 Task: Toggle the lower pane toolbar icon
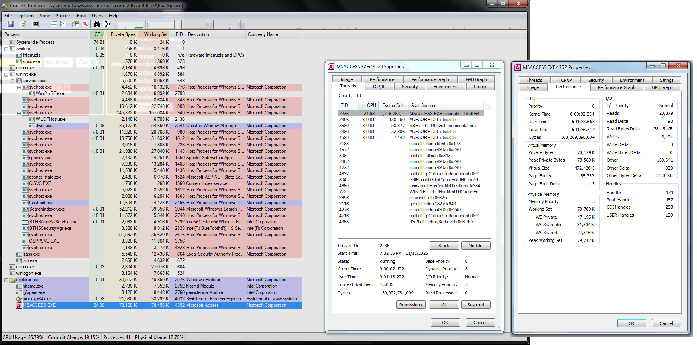click(54, 24)
